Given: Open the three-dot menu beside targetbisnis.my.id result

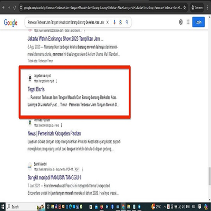Looking at the screenshot, I should 56,81.
